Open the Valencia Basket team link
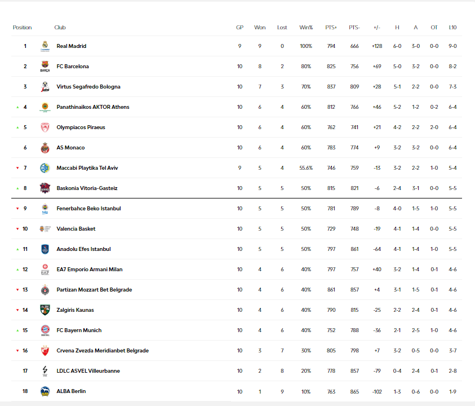The image size is (475, 406). (76, 229)
